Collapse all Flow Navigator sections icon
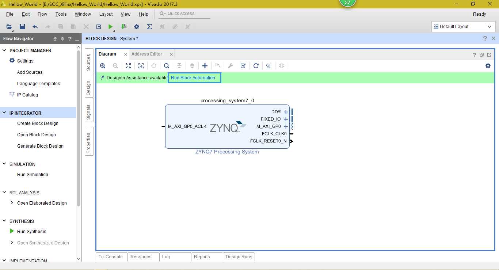This screenshot has width=499, height=270. point(56,39)
